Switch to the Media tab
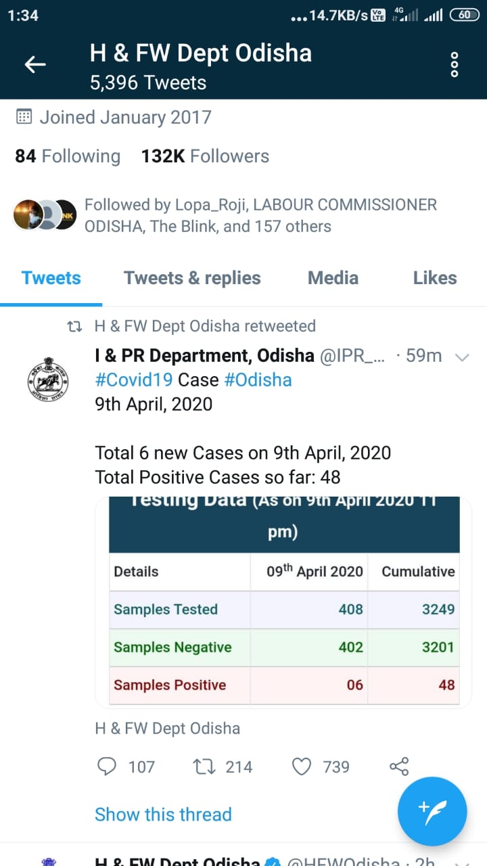 pyautogui.click(x=333, y=278)
